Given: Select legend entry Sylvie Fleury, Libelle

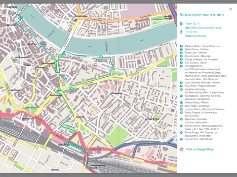Looking at the screenshot, I should (195, 49).
